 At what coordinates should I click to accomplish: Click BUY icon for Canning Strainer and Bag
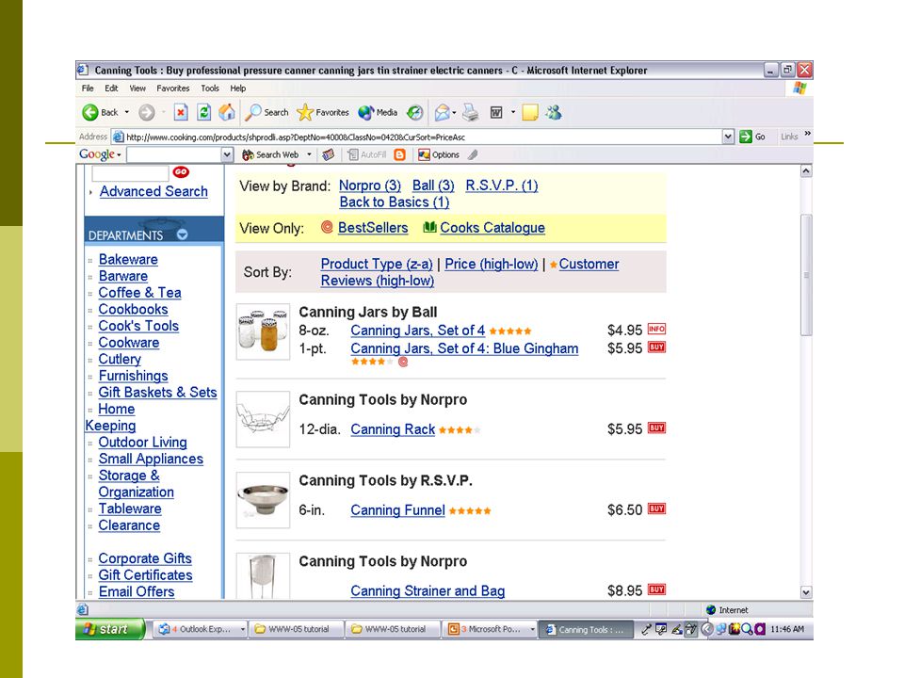[656, 589]
